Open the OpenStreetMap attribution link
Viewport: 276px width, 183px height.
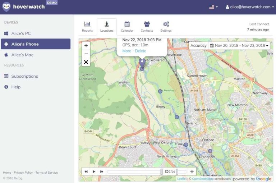click(x=203, y=179)
